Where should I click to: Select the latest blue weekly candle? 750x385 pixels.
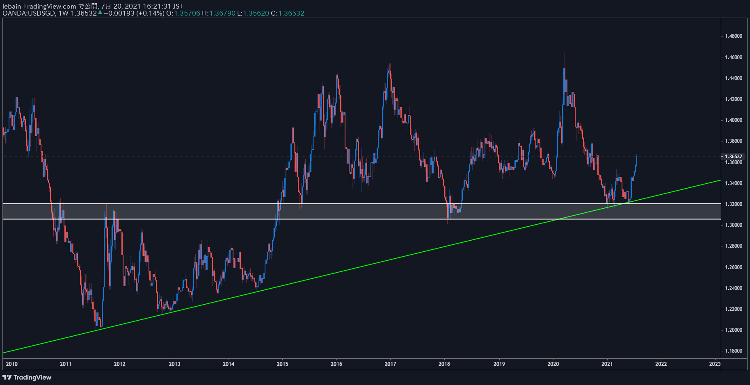pos(636,160)
